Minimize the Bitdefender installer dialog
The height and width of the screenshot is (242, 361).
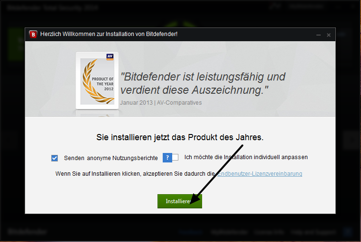coord(318,35)
